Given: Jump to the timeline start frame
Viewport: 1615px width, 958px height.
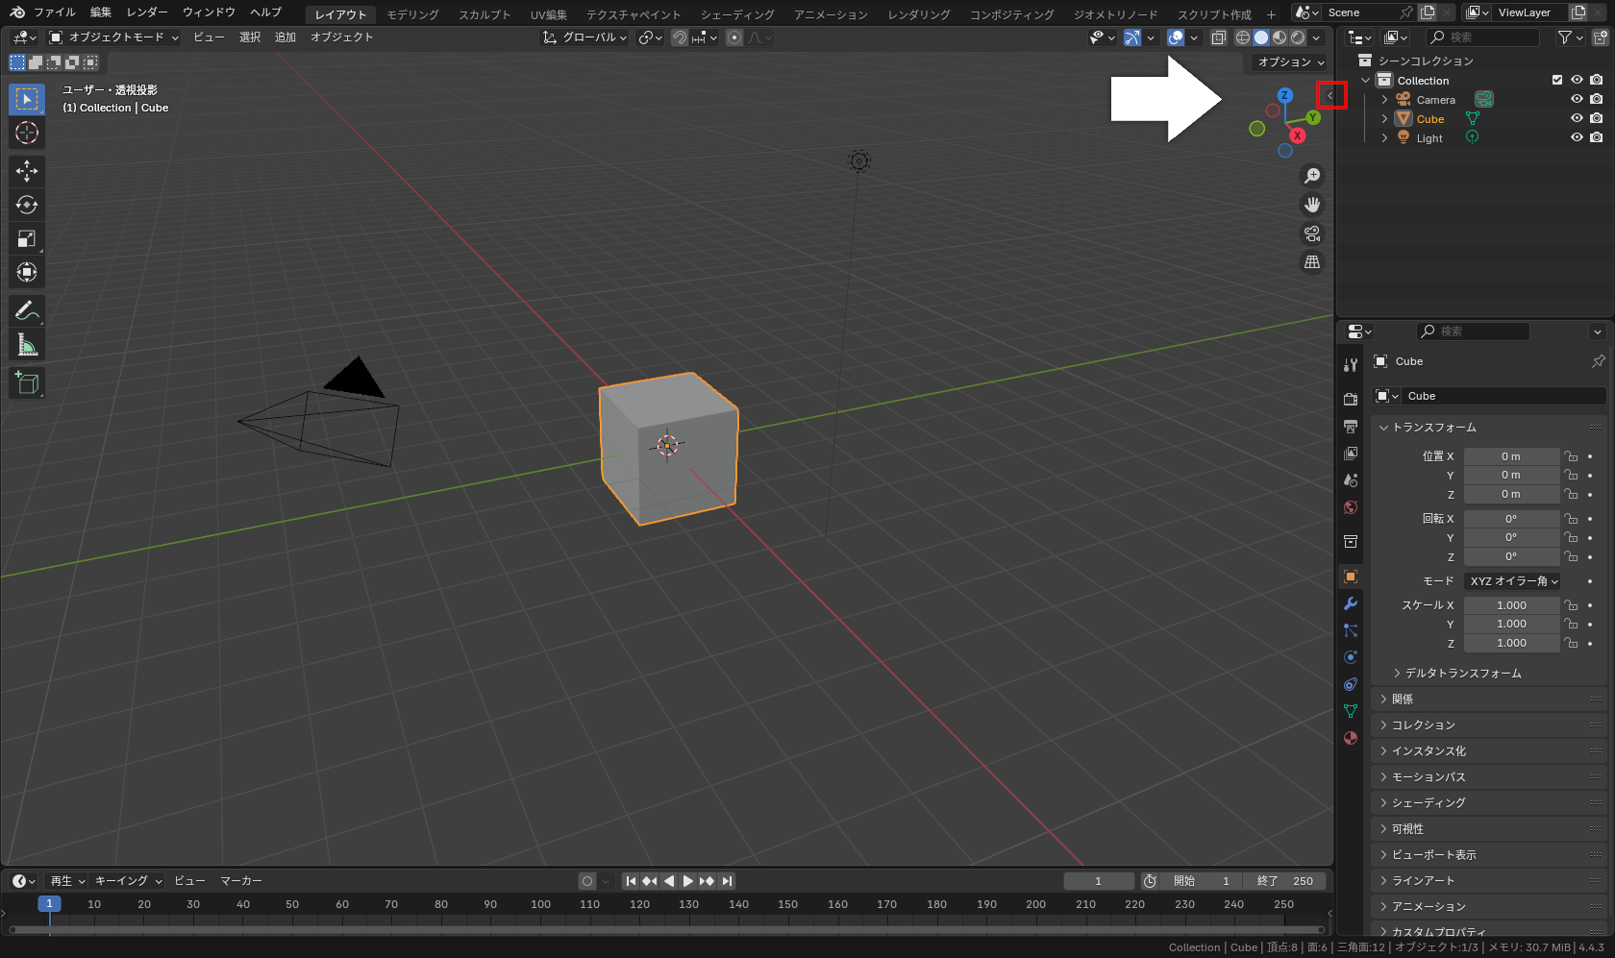Looking at the screenshot, I should pos(631,881).
